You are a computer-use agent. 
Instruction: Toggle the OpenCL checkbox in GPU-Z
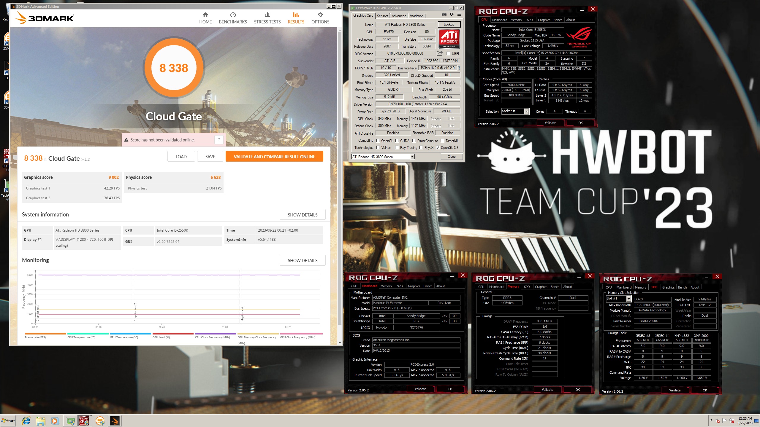pyautogui.click(x=378, y=141)
